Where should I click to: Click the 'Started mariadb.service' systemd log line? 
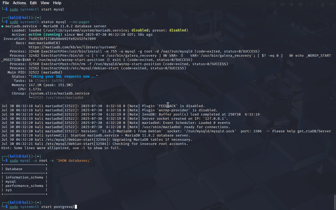tap(96, 135)
